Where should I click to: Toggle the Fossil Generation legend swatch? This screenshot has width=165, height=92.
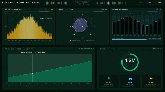(x=27, y=86)
